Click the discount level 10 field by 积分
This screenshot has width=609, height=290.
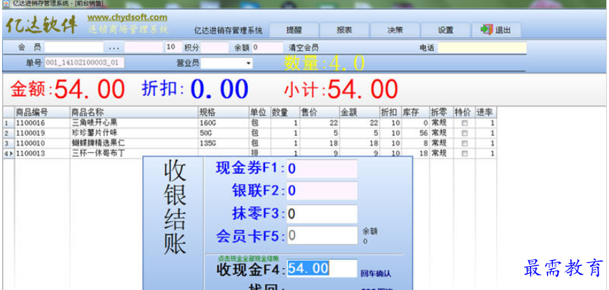pyautogui.click(x=173, y=48)
